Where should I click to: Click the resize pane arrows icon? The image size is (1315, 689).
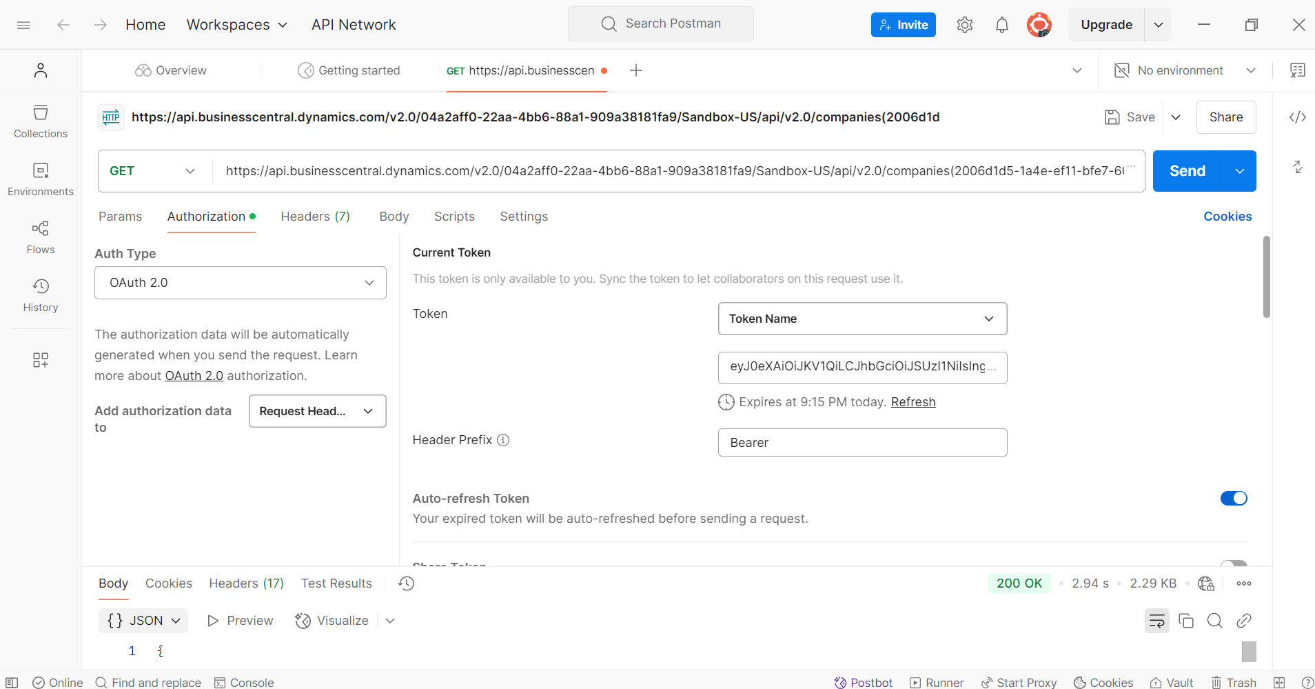point(1298,167)
